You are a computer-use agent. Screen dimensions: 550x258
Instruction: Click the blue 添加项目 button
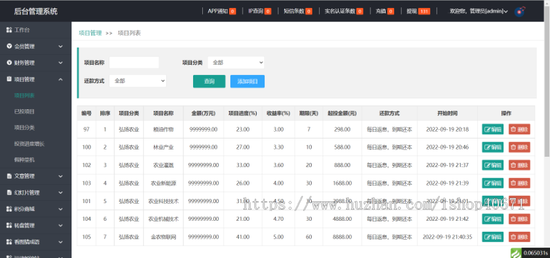point(248,81)
